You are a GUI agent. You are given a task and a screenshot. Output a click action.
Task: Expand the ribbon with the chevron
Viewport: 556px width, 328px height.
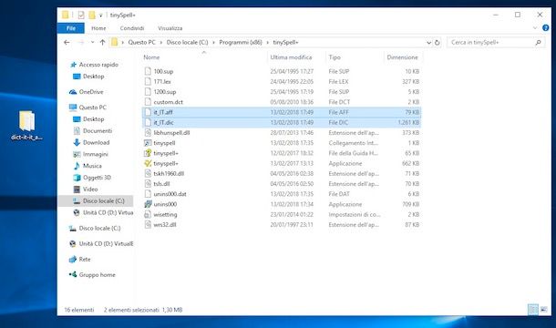(x=535, y=28)
